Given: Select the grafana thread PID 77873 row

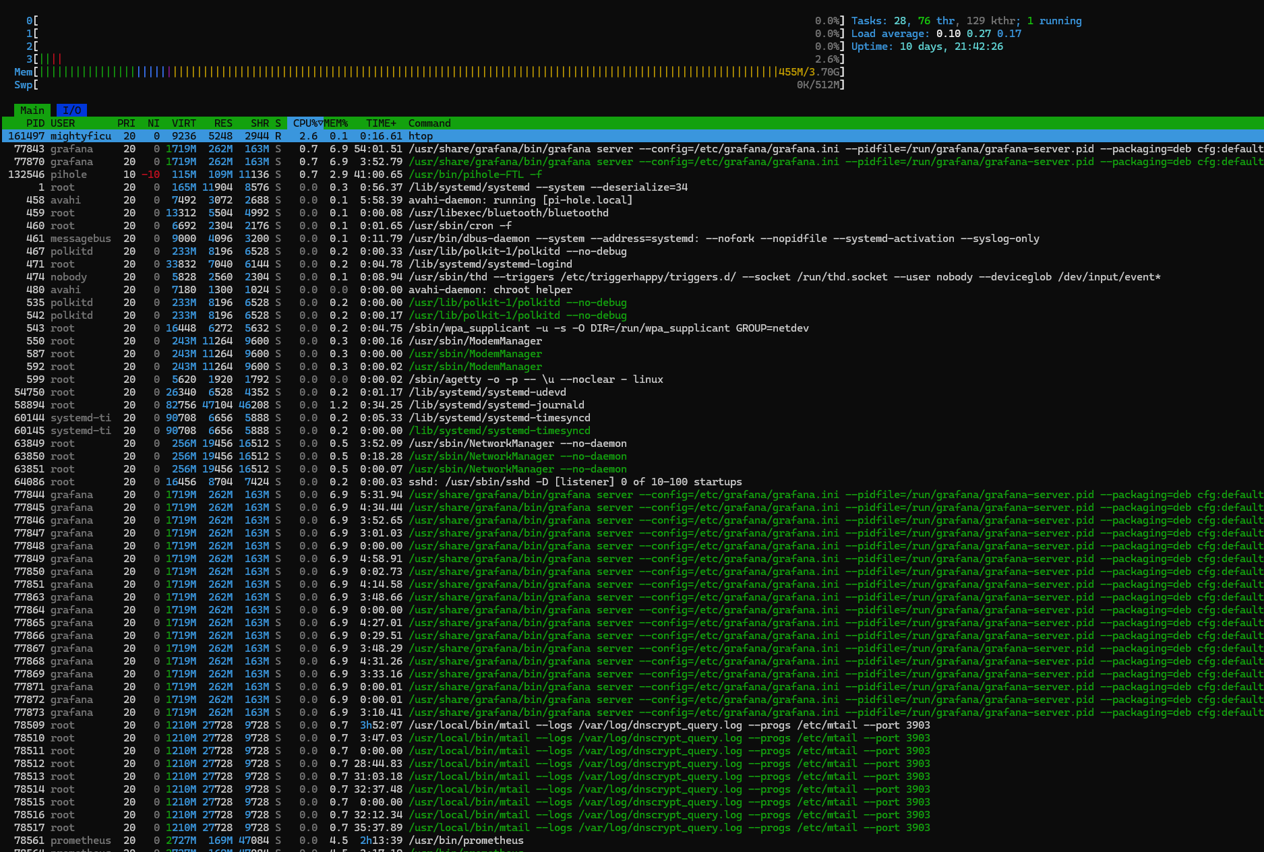Looking at the screenshot, I should tap(632, 712).
